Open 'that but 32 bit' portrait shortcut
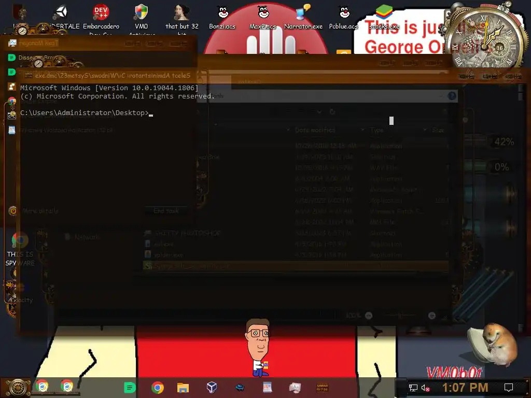 coord(182,12)
